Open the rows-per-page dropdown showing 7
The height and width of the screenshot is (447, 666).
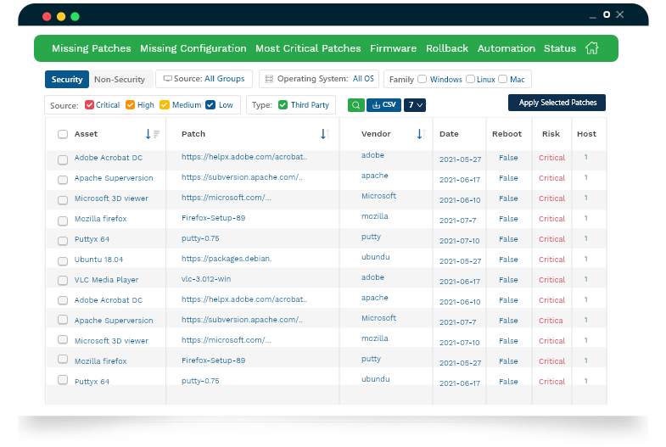415,105
